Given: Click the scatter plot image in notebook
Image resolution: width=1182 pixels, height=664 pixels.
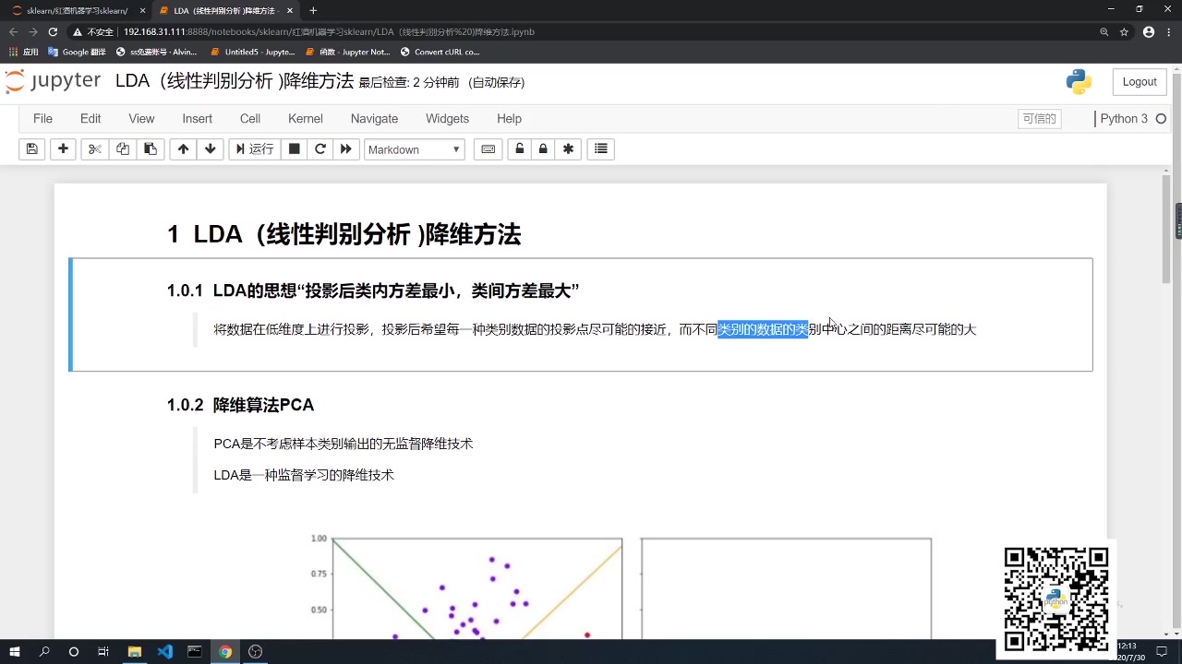Looking at the screenshot, I should pos(619,586).
